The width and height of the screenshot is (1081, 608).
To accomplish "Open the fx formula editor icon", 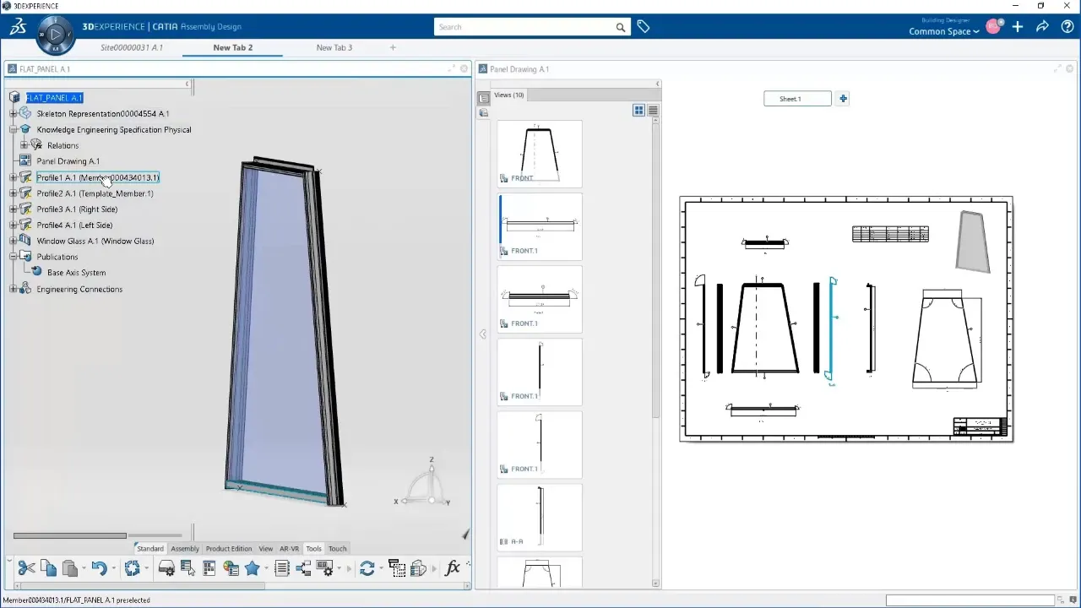I will tap(454, 567).
